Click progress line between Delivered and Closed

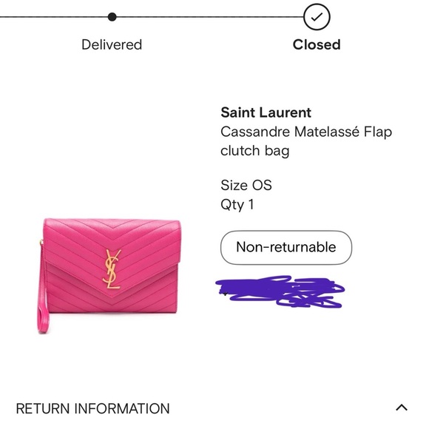209,17
